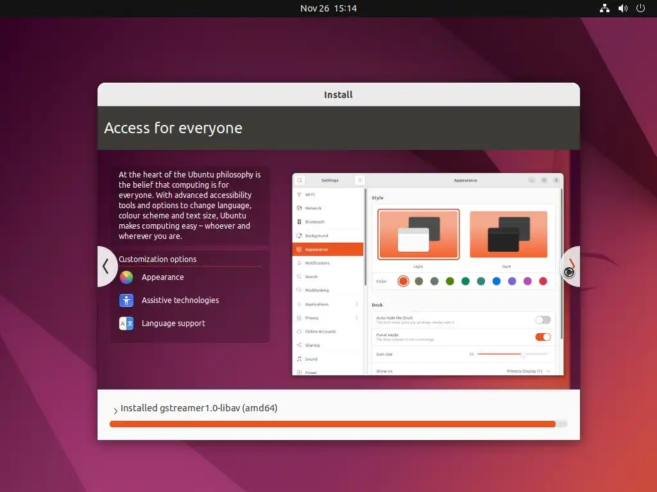The image size is (657, 492).
Task: Open the power menu icon in top bar
Action: point(641,8)
